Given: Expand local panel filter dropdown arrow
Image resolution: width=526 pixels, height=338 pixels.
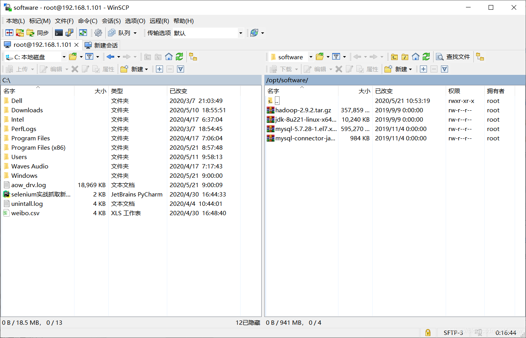Looking at the screenshot, I should 97,57.
